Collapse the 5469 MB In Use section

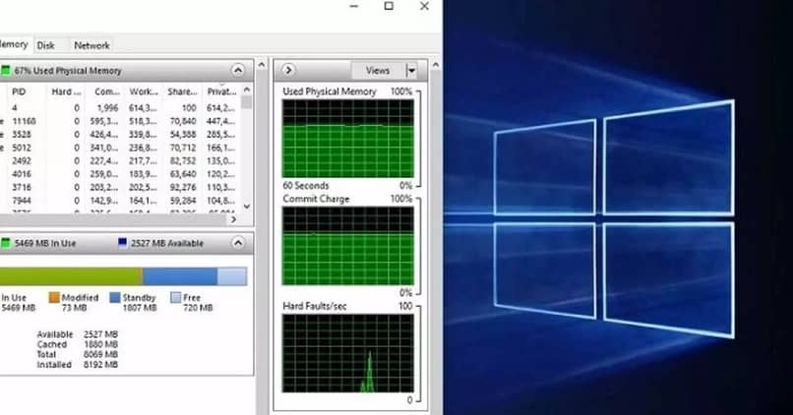point(238,243)
